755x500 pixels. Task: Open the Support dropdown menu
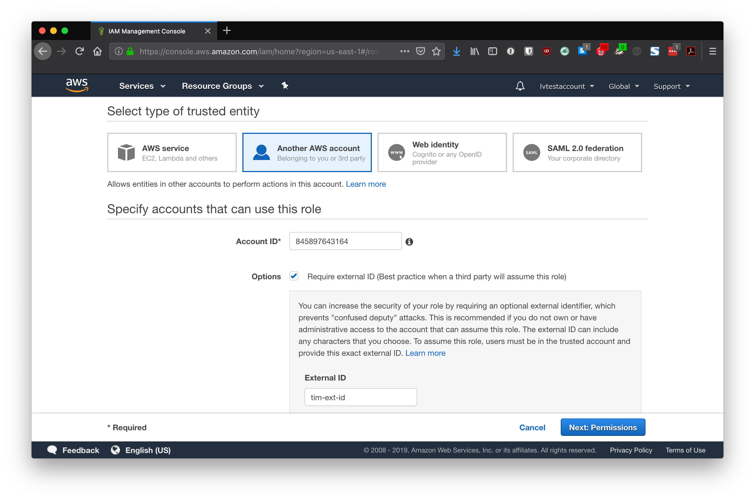coord(671,86)
